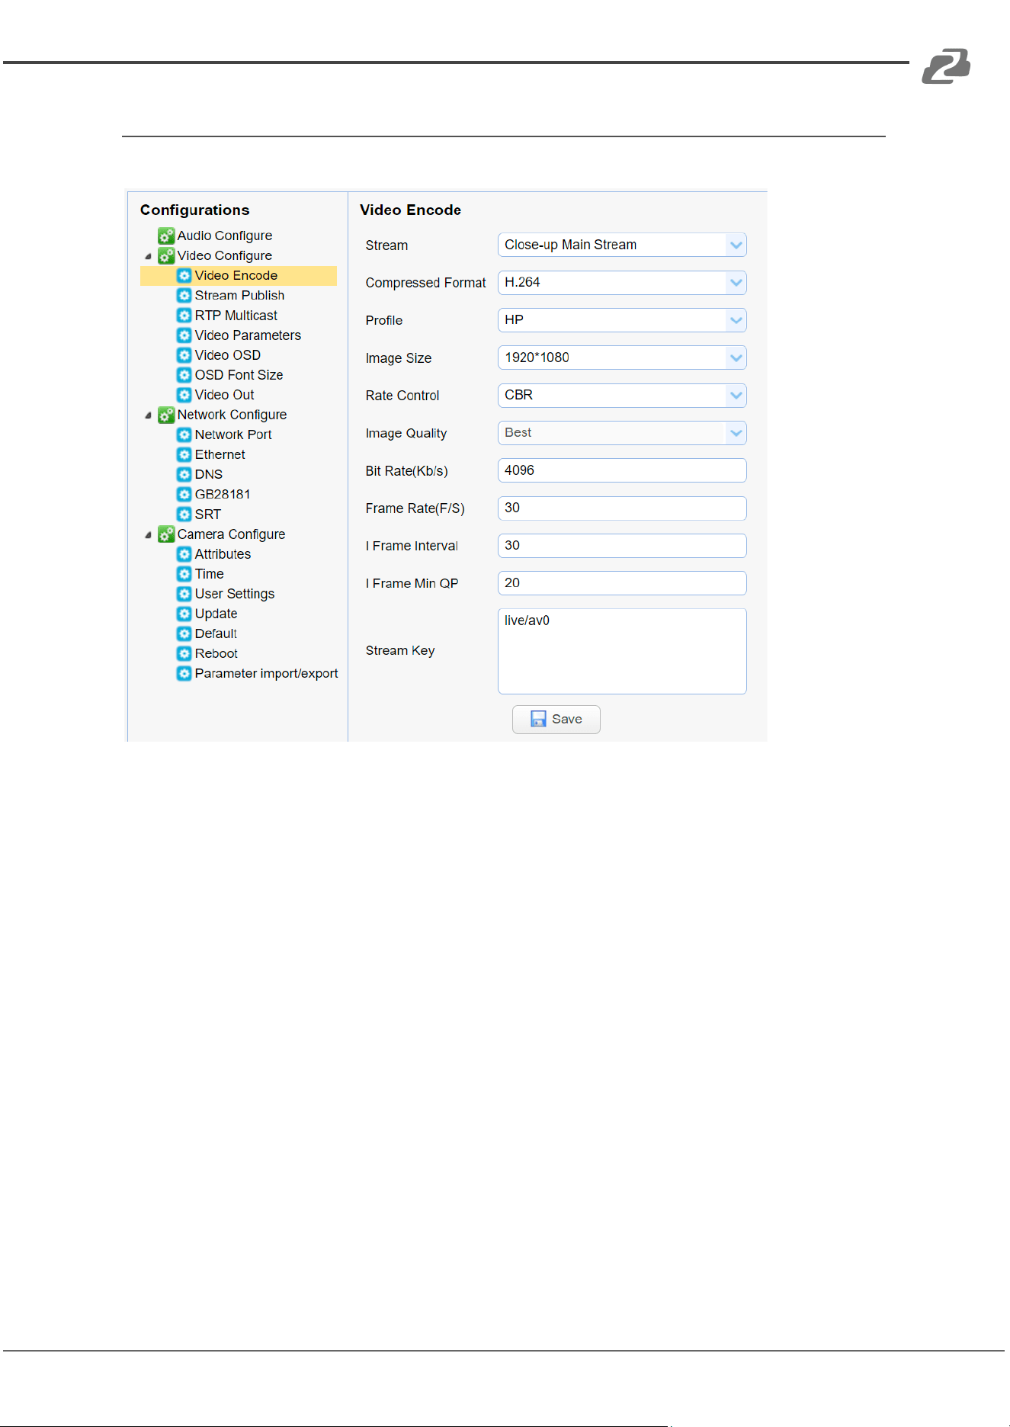Click the Parameter import/export cog icon
Viewport: 1010px width, 1427px height.
(184, 673)
